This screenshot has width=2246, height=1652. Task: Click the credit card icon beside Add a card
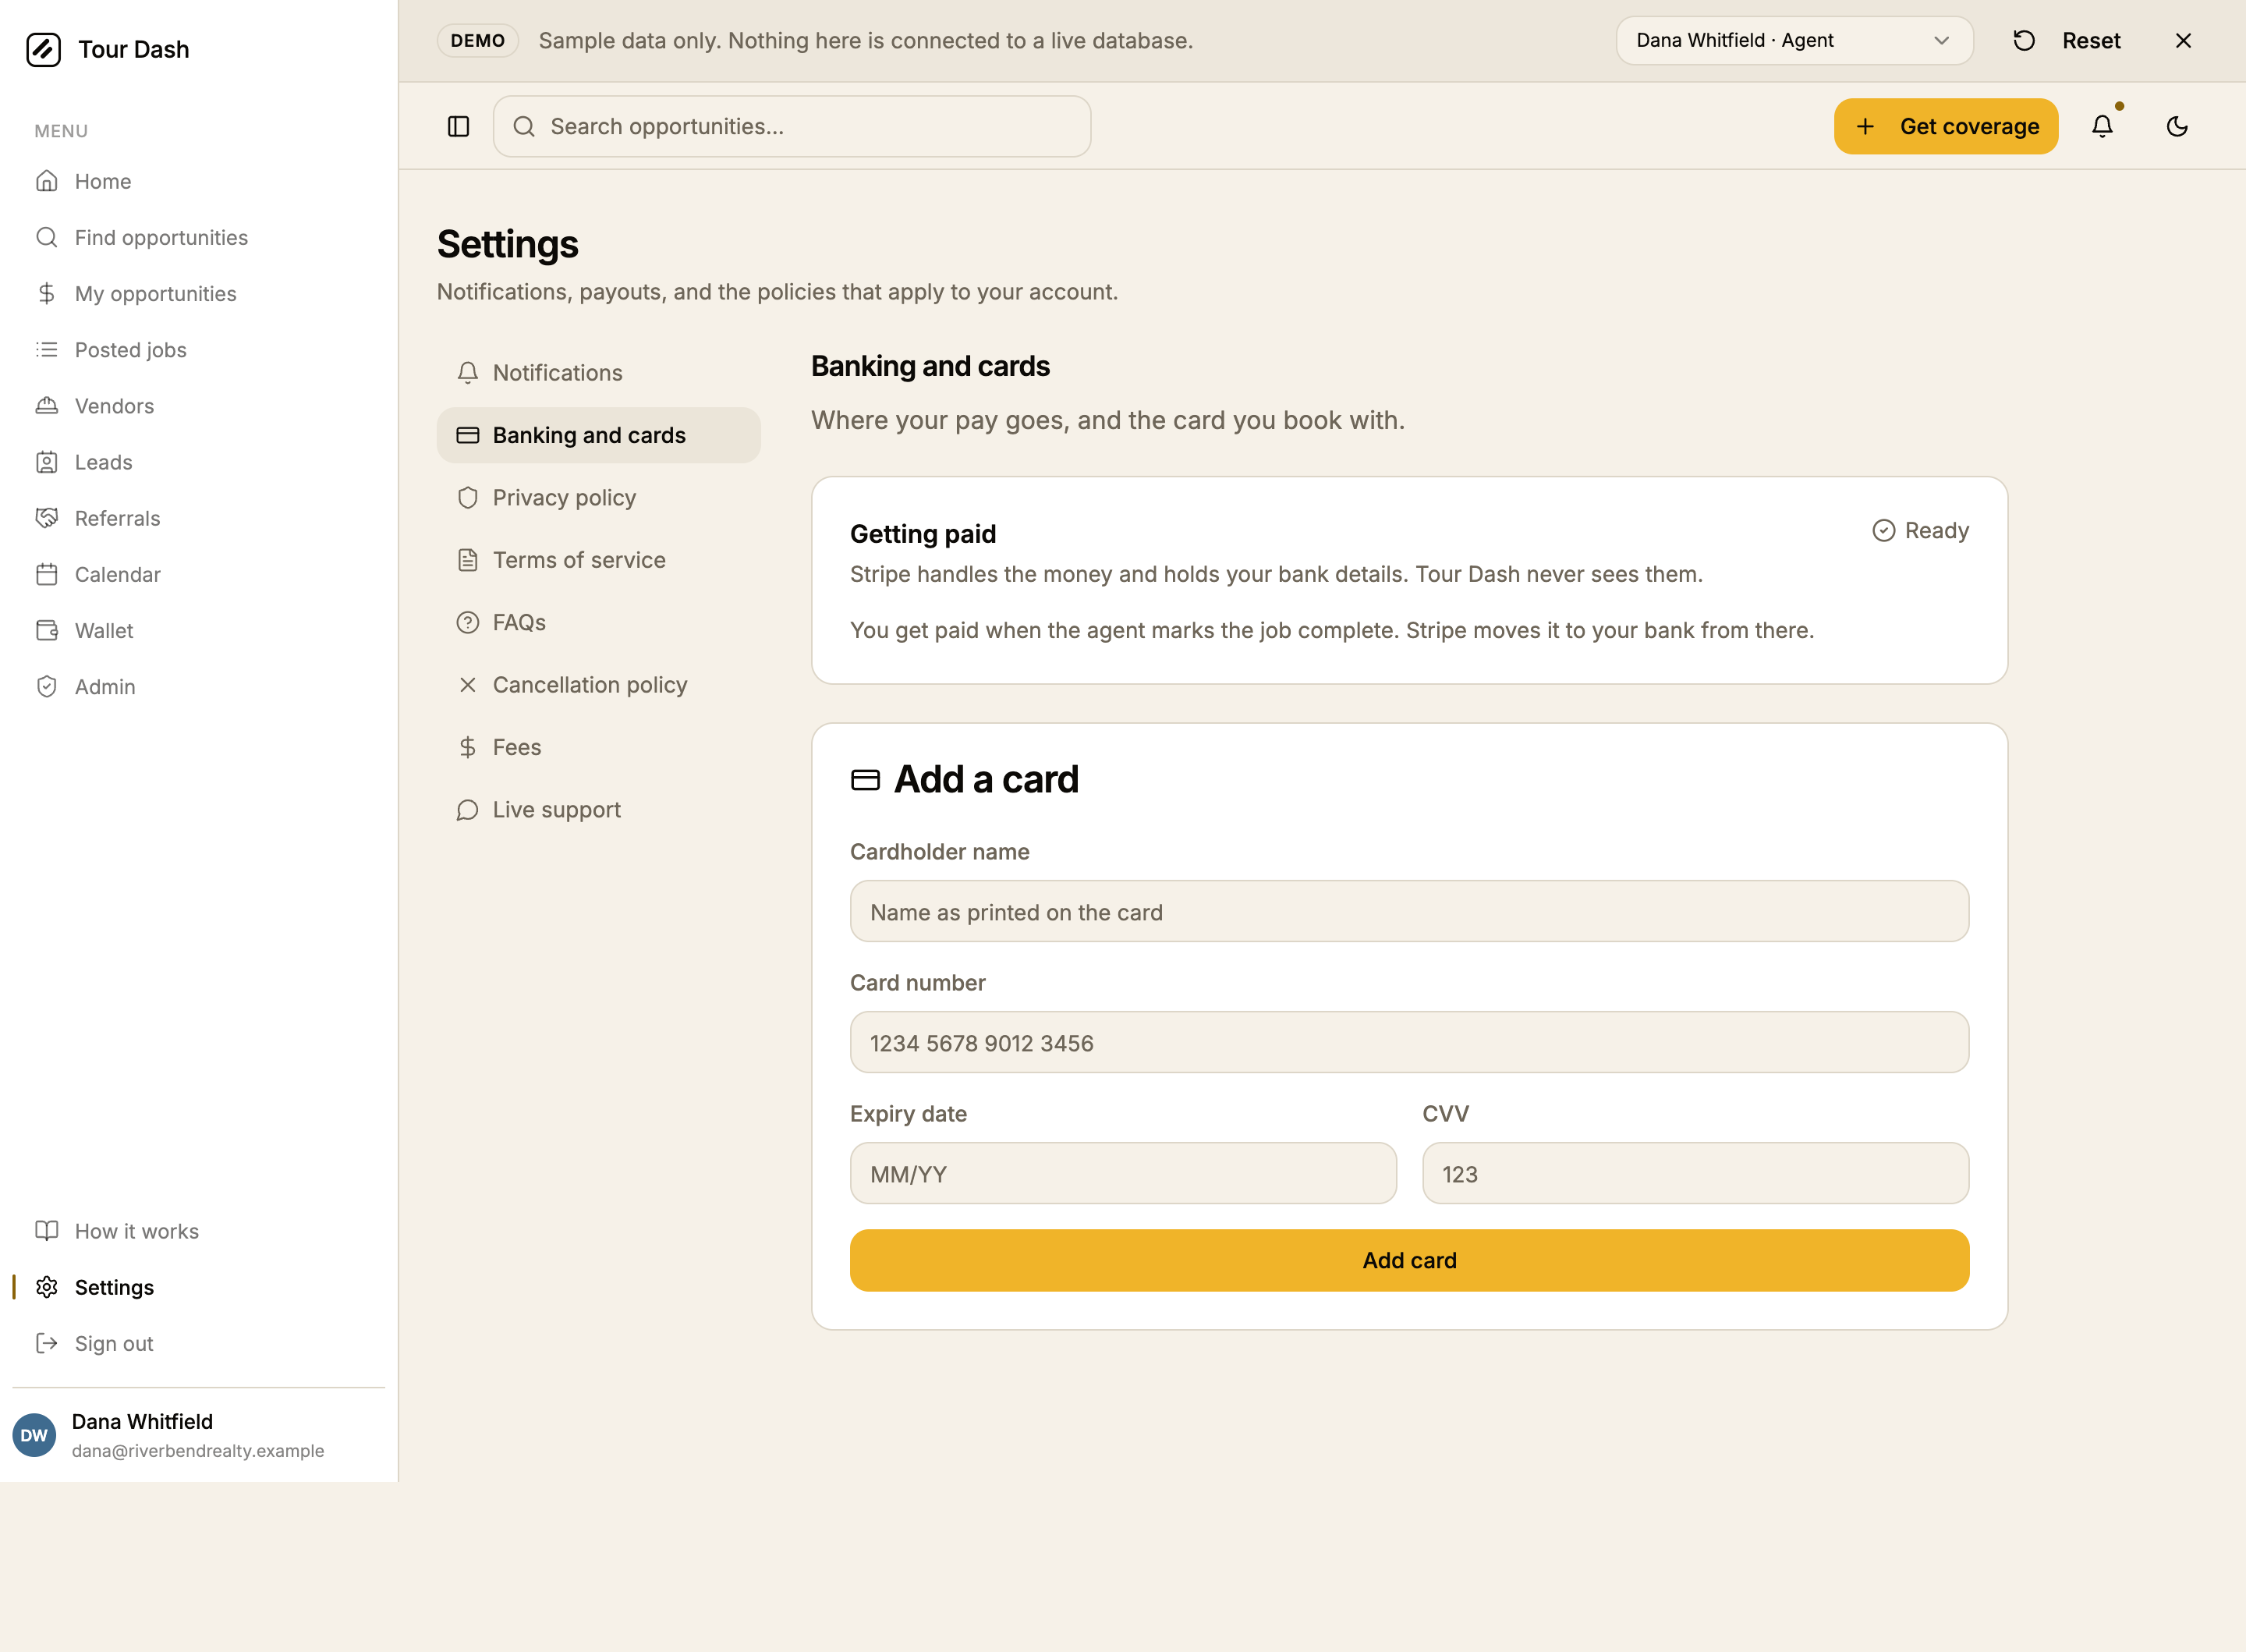coord(866,780)
